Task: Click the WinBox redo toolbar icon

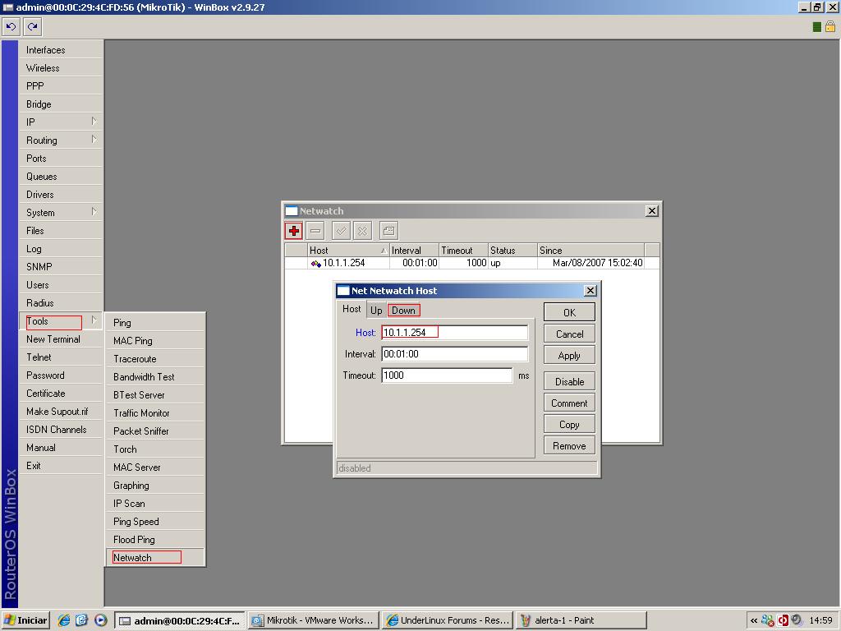Action: pyautogui.click(x=33, y=26)
